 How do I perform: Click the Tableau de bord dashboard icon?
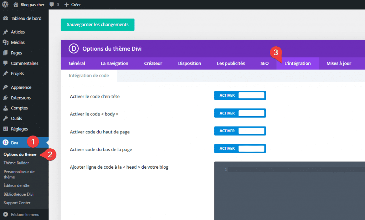pos(6,19)
